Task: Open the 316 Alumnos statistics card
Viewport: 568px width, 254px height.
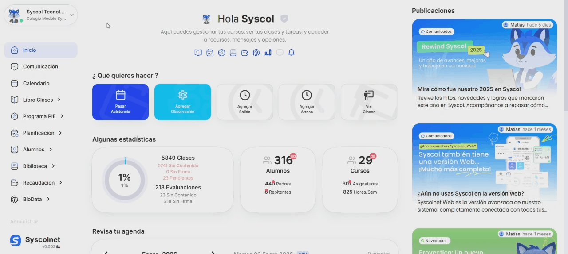Action: point(278,180)
